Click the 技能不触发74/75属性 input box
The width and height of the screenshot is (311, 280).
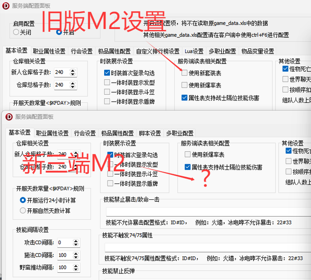pos(206,247)
